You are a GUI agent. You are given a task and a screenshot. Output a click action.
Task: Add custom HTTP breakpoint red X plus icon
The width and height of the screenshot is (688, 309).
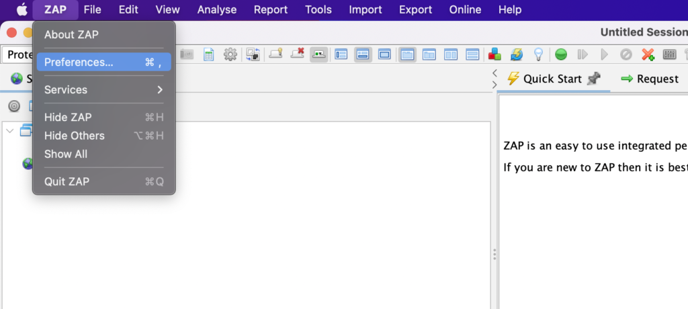coord(648,54)
